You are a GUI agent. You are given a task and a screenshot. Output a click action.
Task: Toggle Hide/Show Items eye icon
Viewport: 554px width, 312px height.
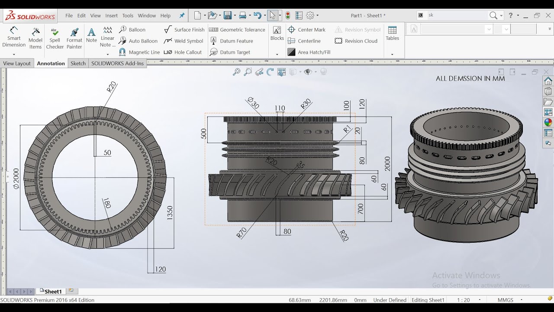click(308, 72)
